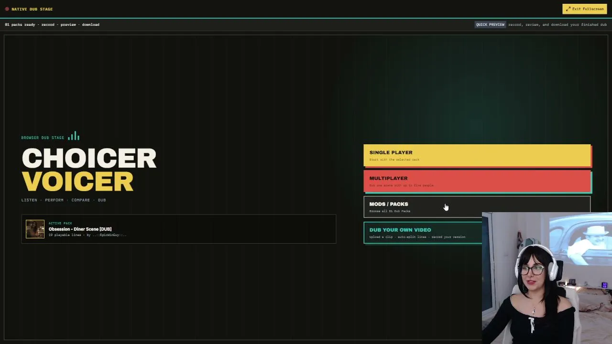The height and width of the screenshot is (344, 612).
Task: Click the Exit Fullscreen button
Action: (x=584, y=9)
